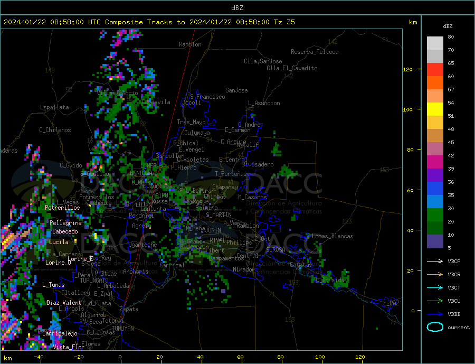Viewport: 475px width, 364px height.
Task: Select the magenta band in the dBZ scale
Action: (x=435, y=162)
